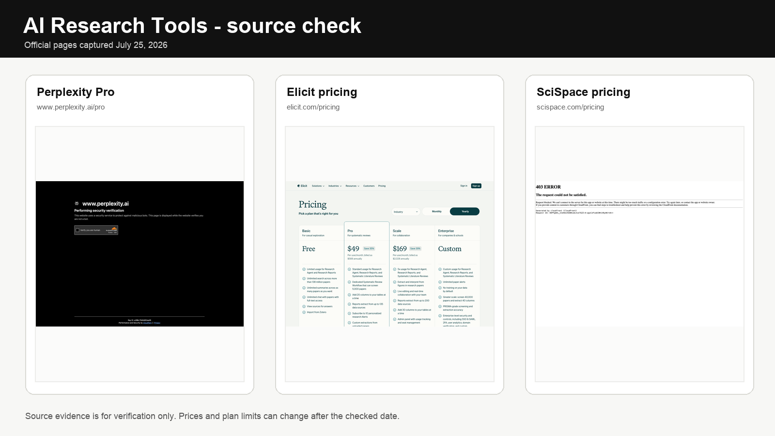Click check icon beside 'Subscribe to 10 personalized research Alerts'
This screenshot has width=775, height=436.
click(x=349, y=313)
